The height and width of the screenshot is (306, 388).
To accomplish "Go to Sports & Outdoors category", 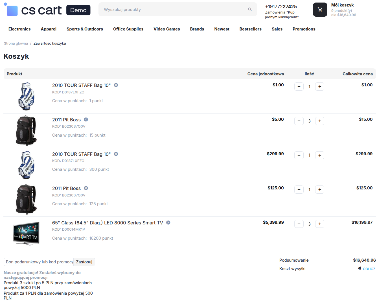I will pos(85,29).
